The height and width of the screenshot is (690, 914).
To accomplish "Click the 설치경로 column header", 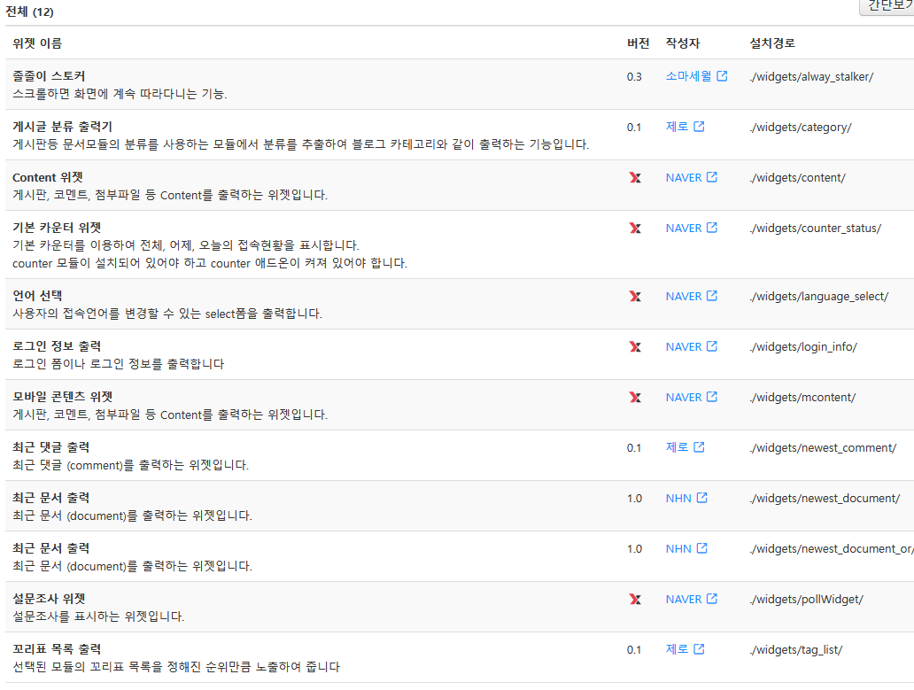I will point(771,43).
